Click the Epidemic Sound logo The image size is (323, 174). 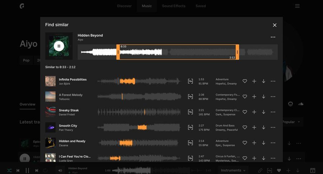[x=22, y=6]
